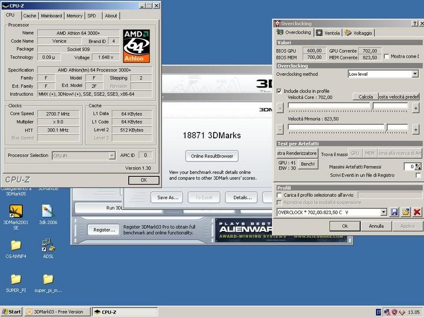Image resolution: width=424 pixels, height=318 pixels.
Task: Enable Scrivi Eventi in un file di Registro
Action: click(418, 175)
